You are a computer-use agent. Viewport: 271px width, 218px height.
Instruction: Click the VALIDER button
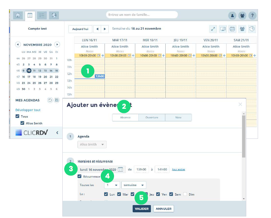(141, 208)
